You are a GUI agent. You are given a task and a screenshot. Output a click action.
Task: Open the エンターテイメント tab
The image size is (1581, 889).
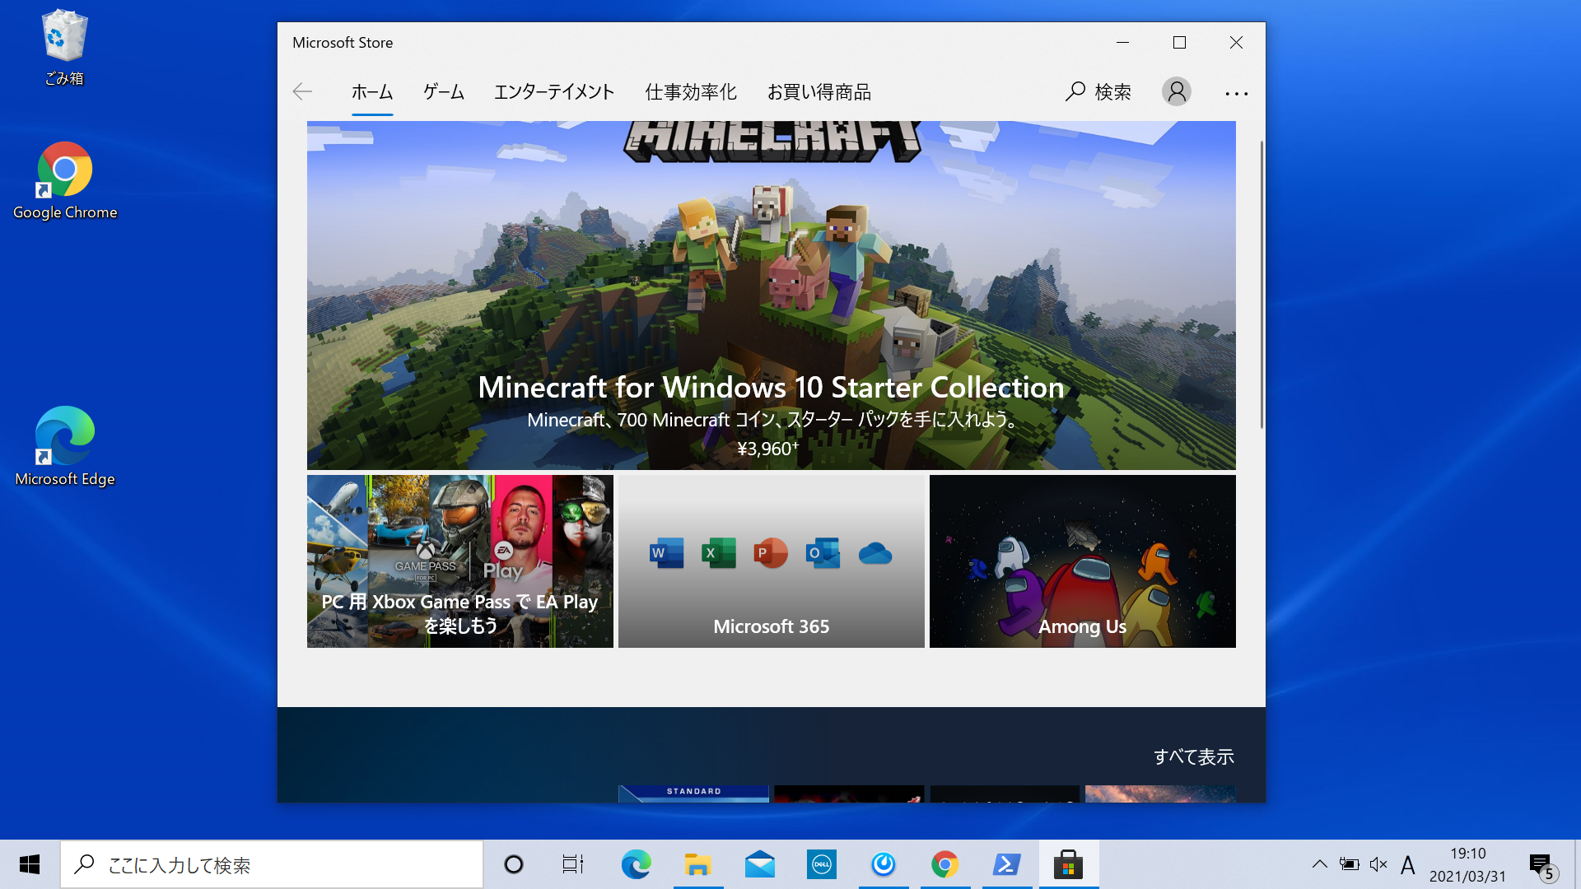pyautogui.click(x=554, y=92)
